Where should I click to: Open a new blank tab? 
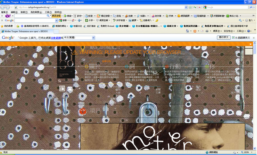tap(56, 31)
